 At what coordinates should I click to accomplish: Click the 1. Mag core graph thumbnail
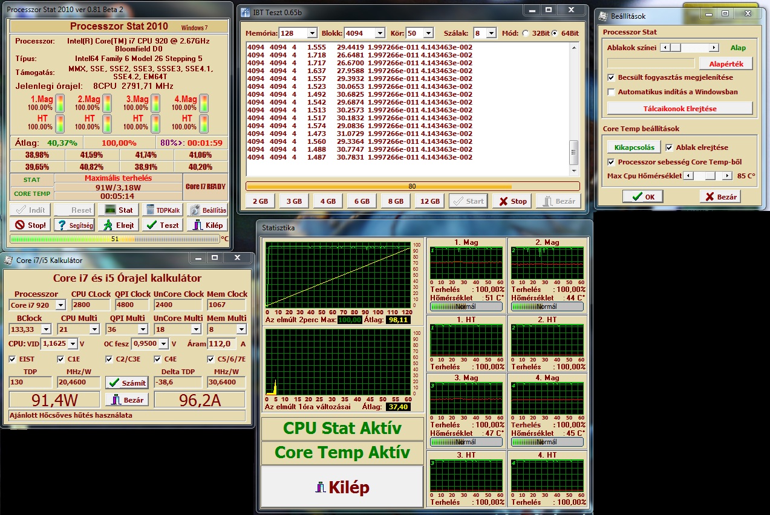pos(466,262)
